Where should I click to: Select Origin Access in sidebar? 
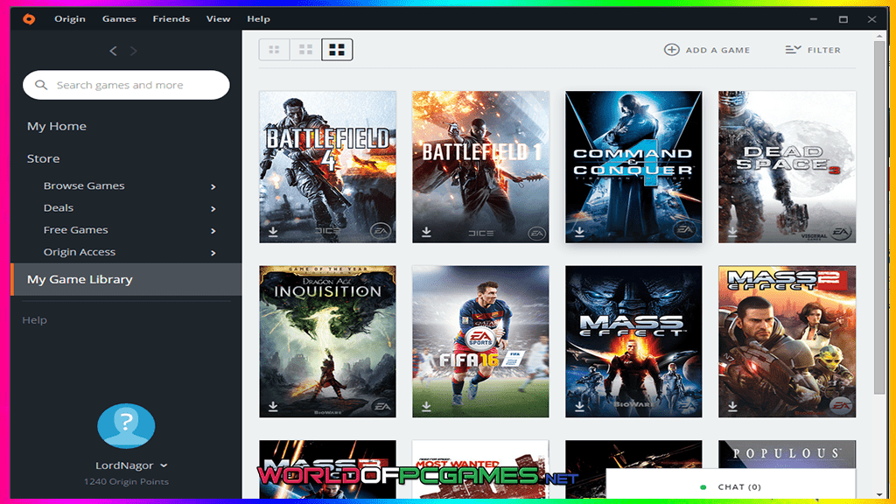[80, 252]
